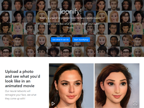The width and height of the screenshot is (144, 108).
Task: Open fullscreen via the corner brackets icon
Action: [x=135, y=104]
